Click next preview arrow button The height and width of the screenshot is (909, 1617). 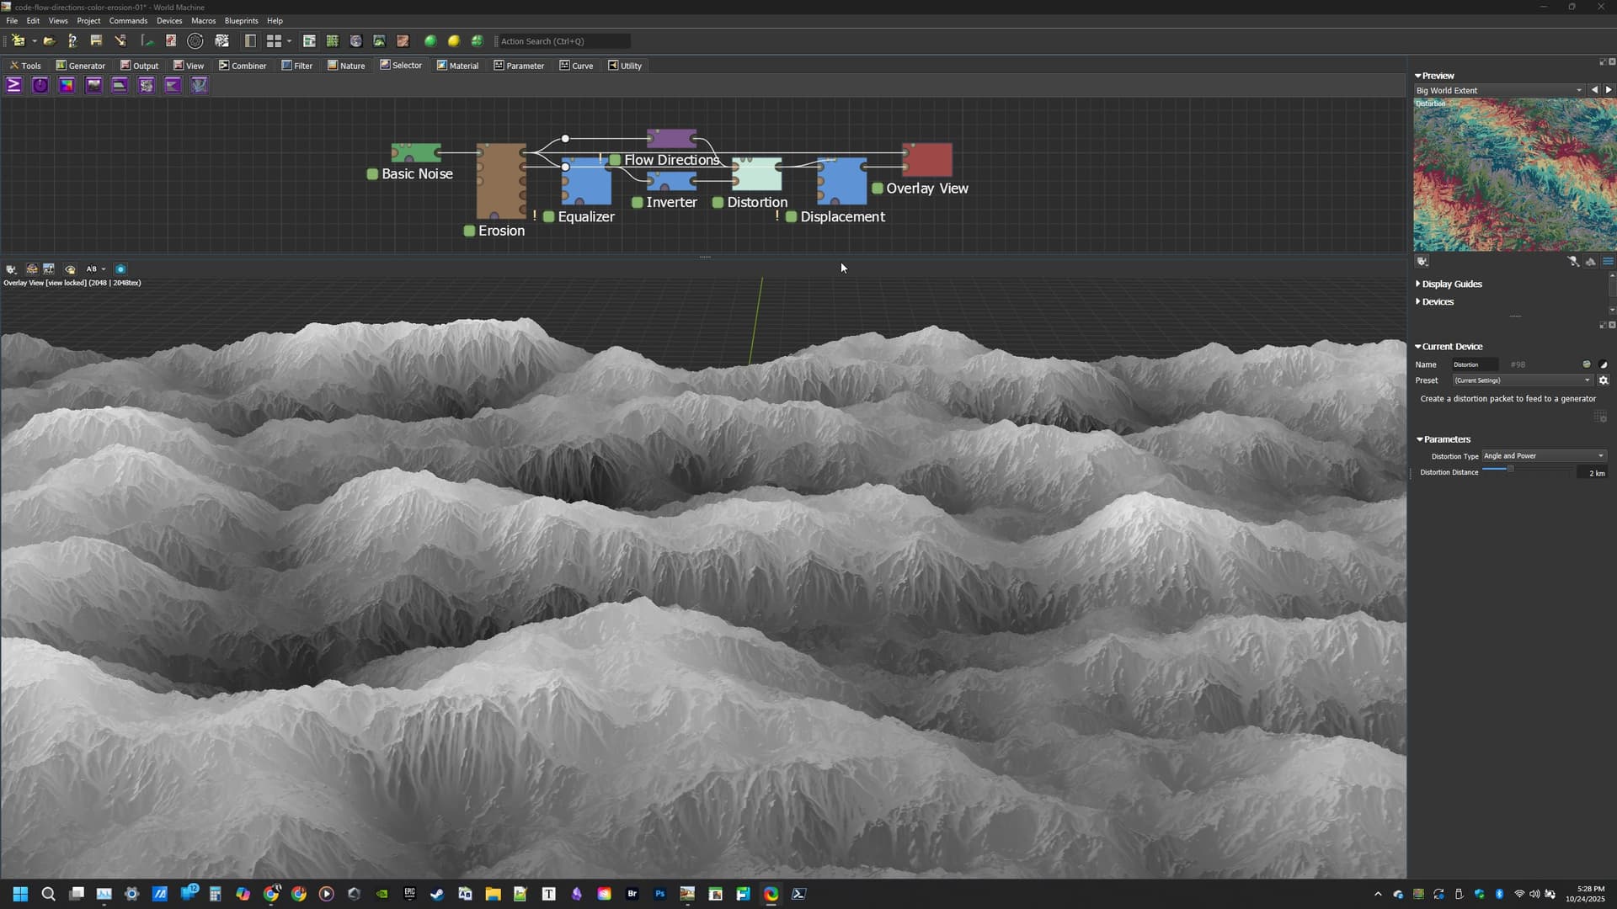click(x=1609, y=90)
